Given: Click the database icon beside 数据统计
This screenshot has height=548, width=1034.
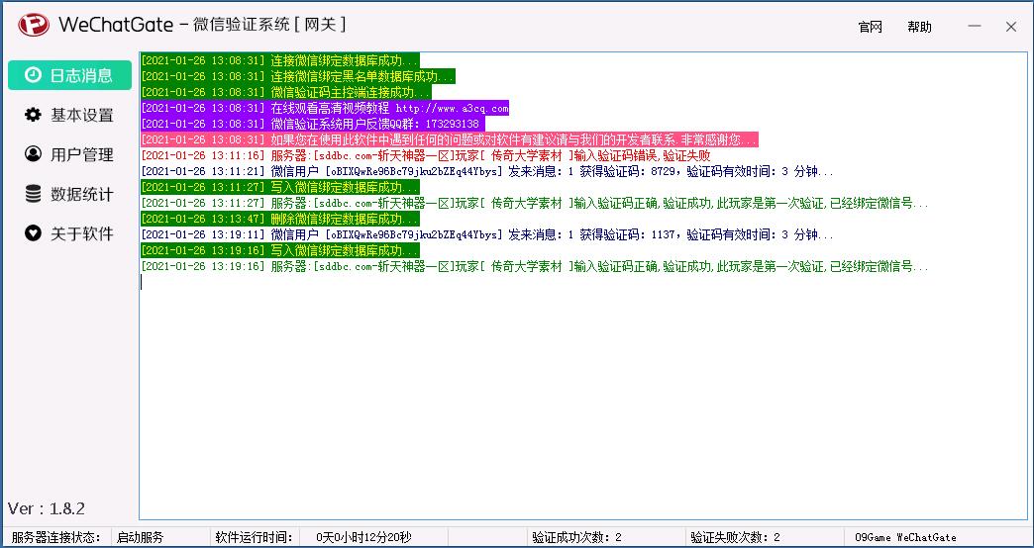Looking at the screenshot, I should pos(33,194).
